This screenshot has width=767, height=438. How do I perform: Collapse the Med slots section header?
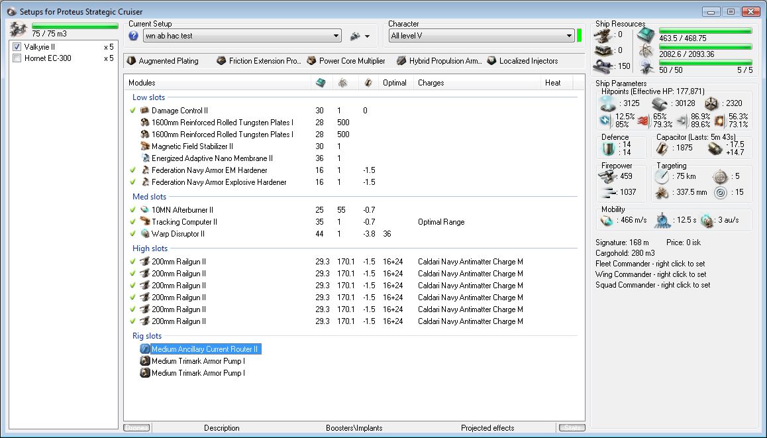[x=149, y=197]
